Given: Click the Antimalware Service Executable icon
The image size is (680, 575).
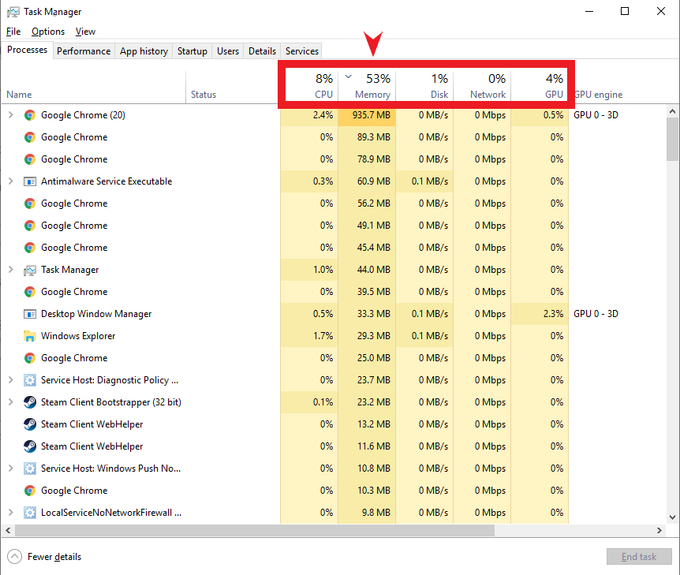Looking at the screenshot, I should point(29,181).
